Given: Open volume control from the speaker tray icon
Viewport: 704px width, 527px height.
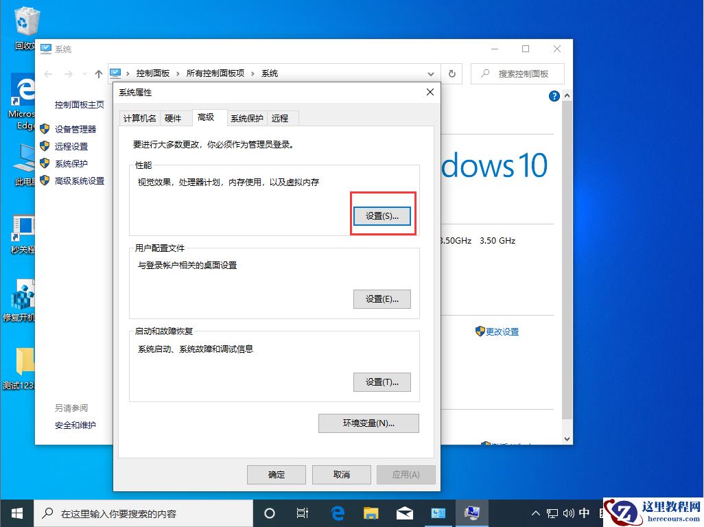Looking at the screenshot, I should (570, 513).
